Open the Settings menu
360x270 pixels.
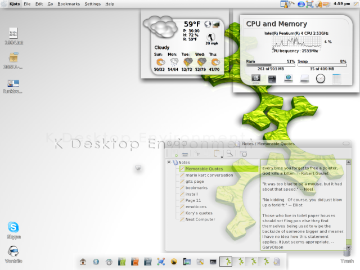pos(92,4)
